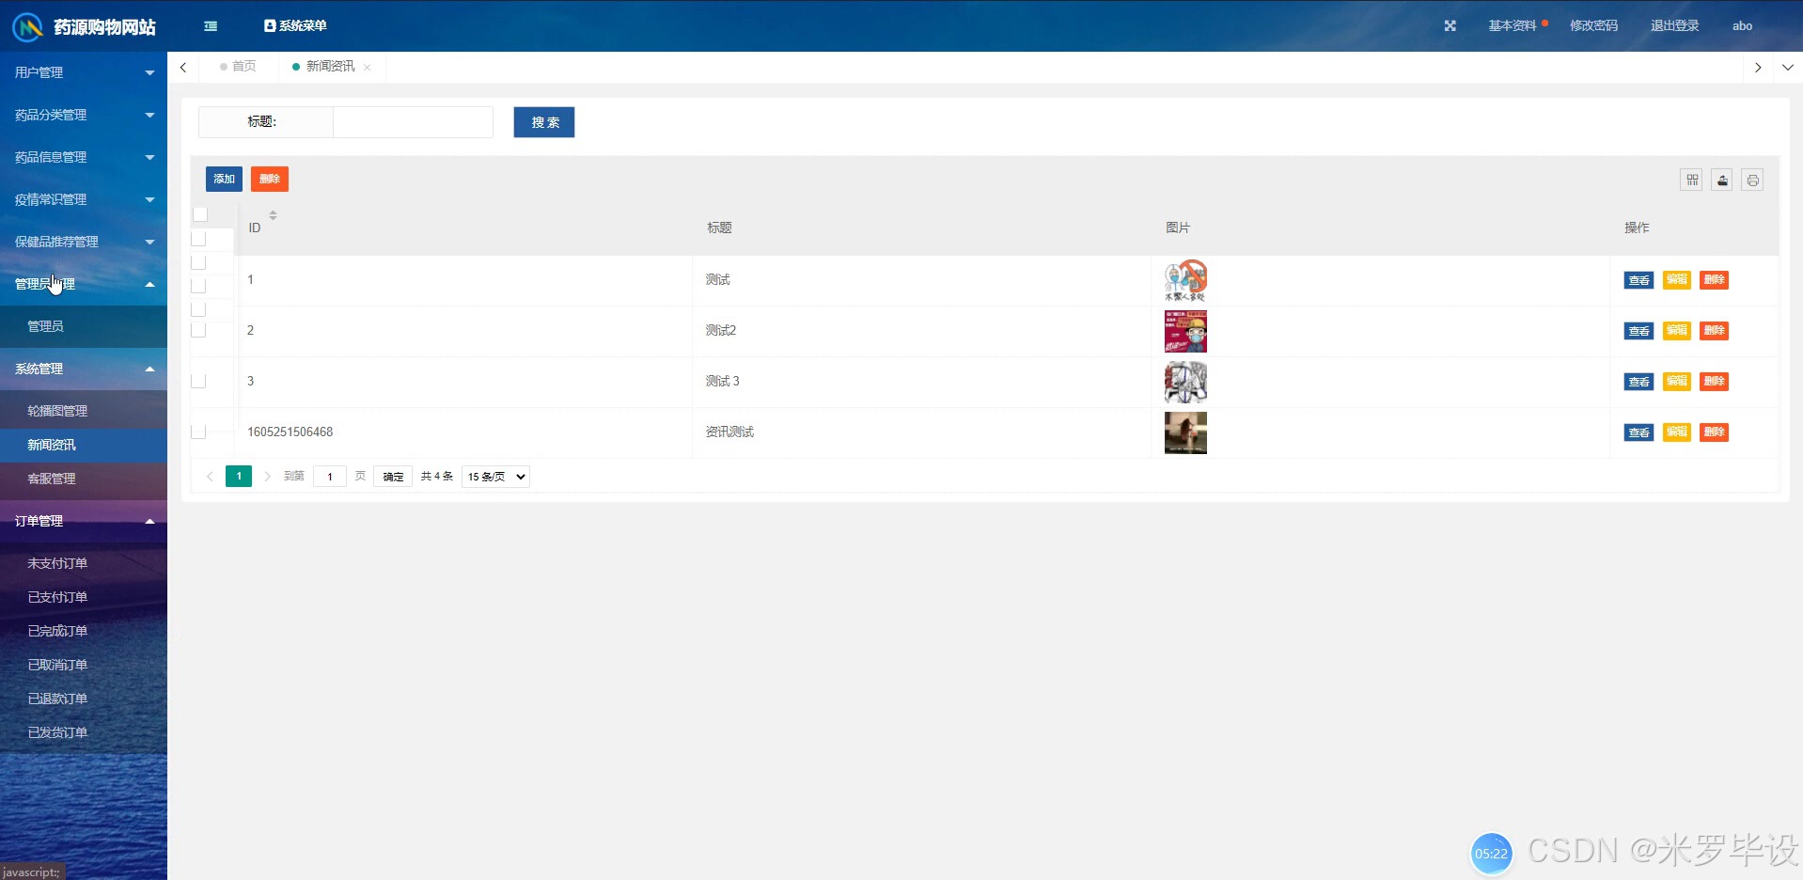
Task: Toggle sidebar collapse hamburger icon
Action: click(x=211, y=26)
